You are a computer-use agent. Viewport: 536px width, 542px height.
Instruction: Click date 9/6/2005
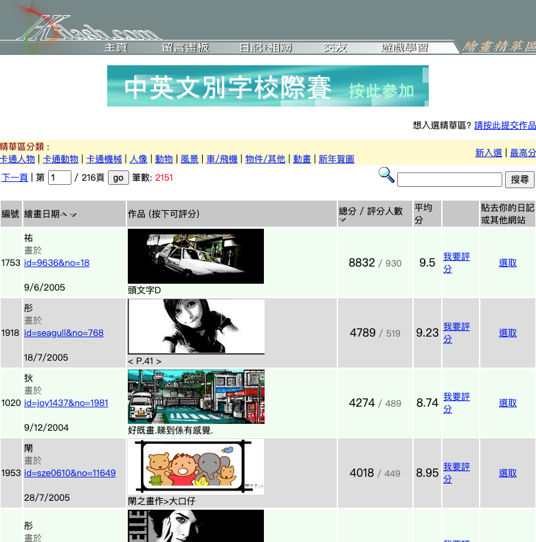[45, 287]
